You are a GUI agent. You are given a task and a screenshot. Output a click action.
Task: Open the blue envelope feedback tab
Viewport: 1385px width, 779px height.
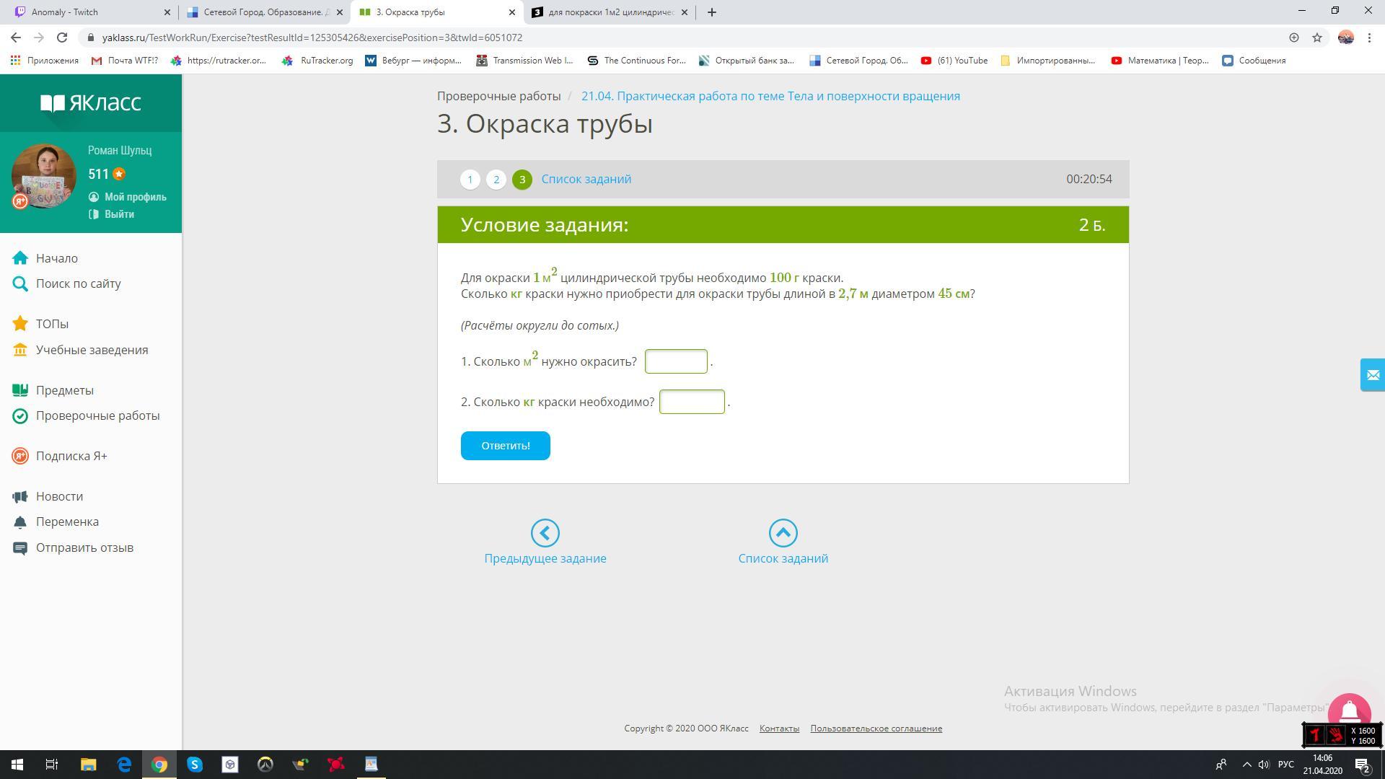click(1372, 375)
